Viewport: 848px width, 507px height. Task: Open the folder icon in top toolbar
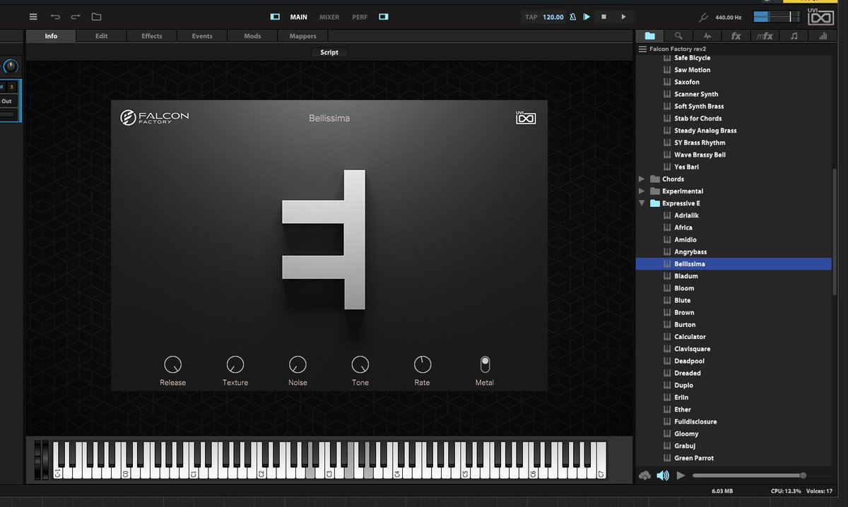point(97,17)
